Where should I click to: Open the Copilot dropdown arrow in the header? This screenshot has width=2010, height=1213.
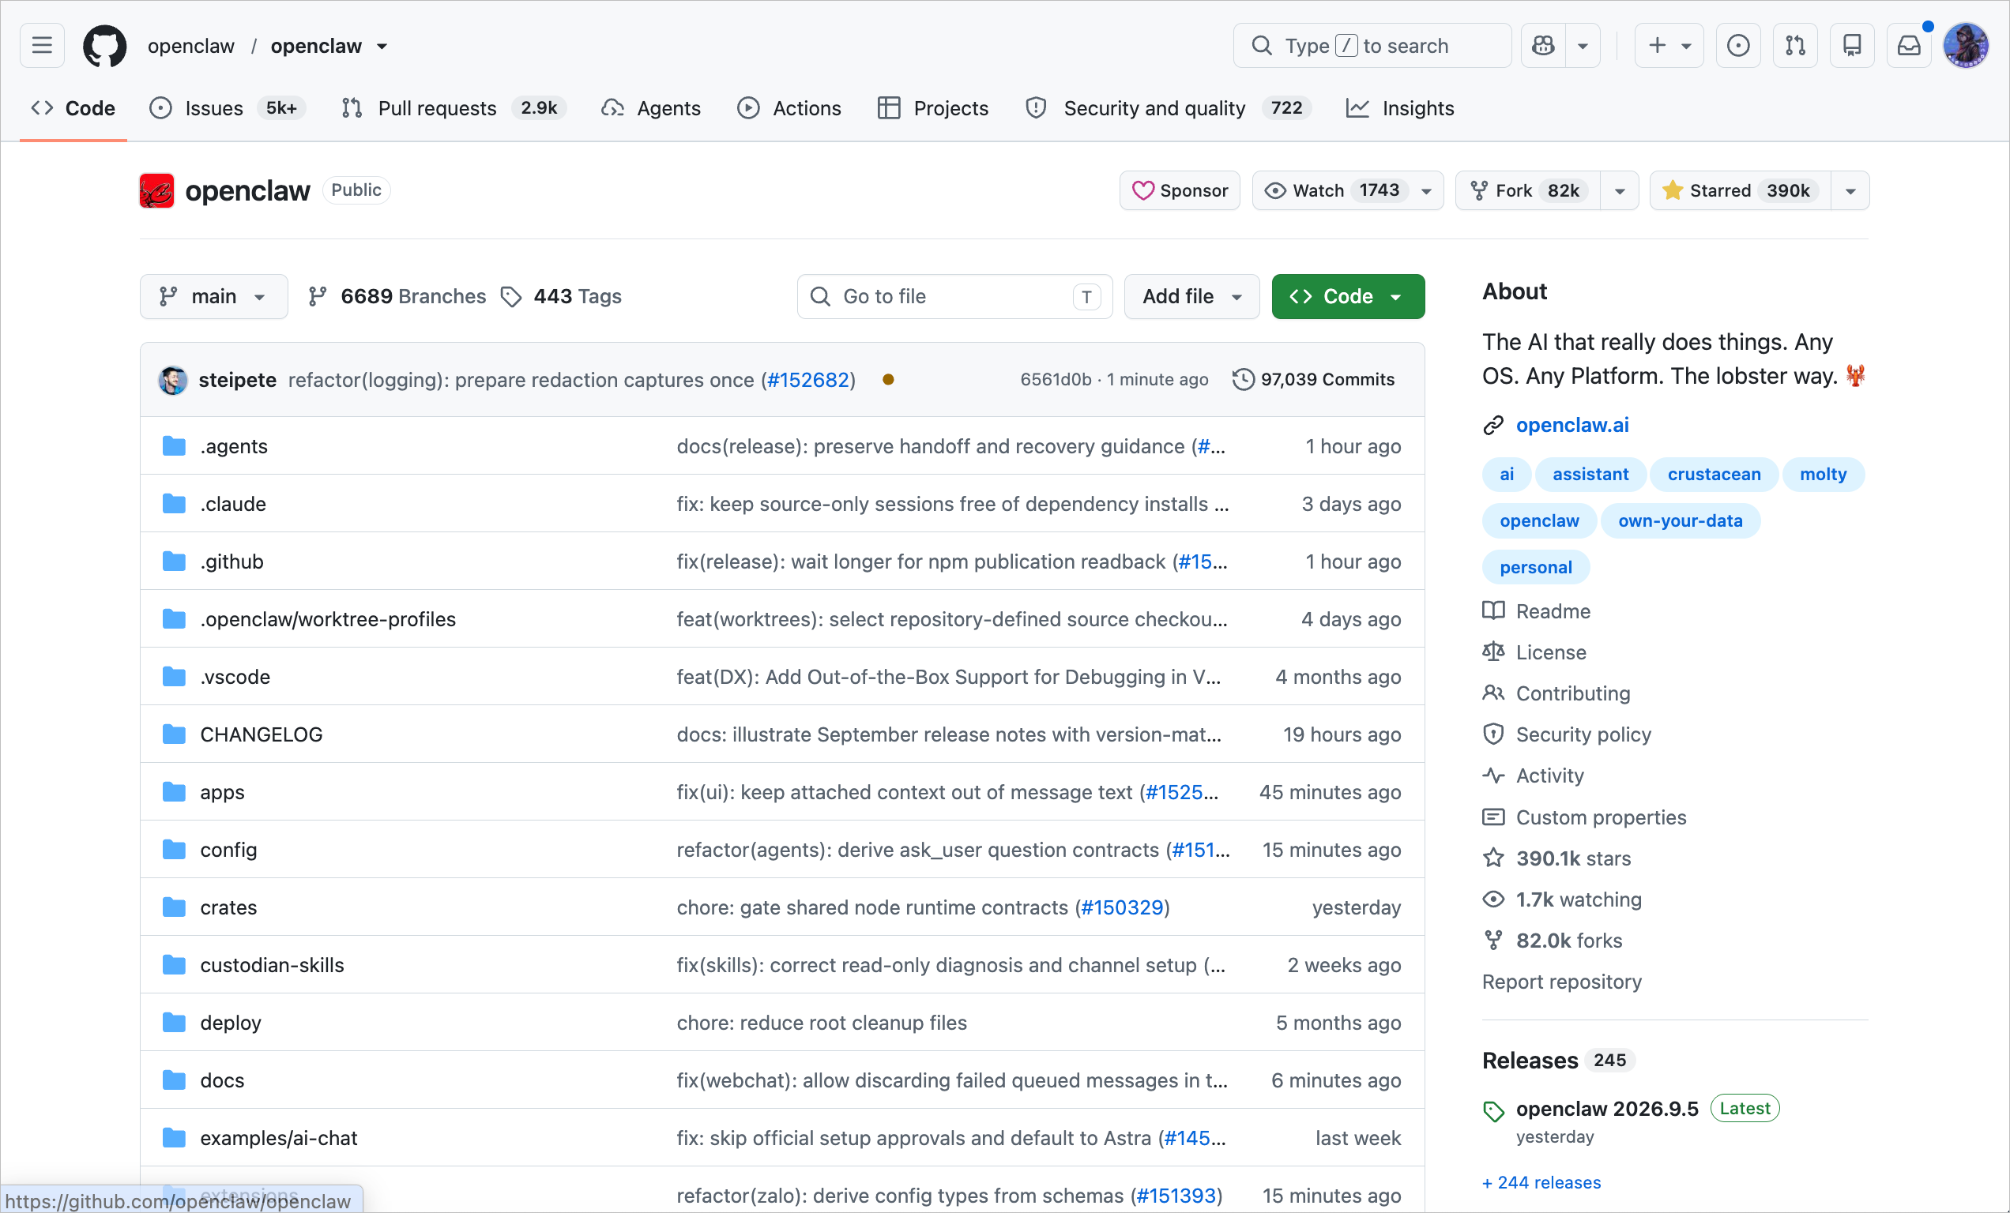point(1583,46)
